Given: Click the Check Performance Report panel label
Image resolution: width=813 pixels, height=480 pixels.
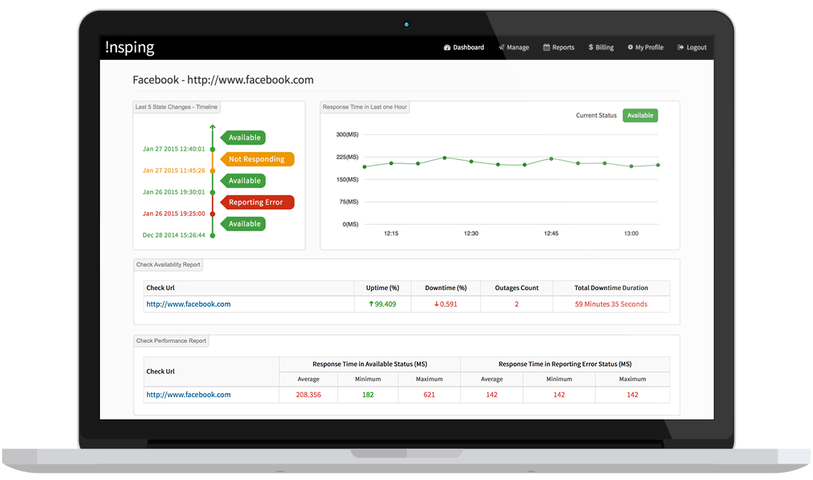Looking at the screenshot, I should tap(171, 340).
